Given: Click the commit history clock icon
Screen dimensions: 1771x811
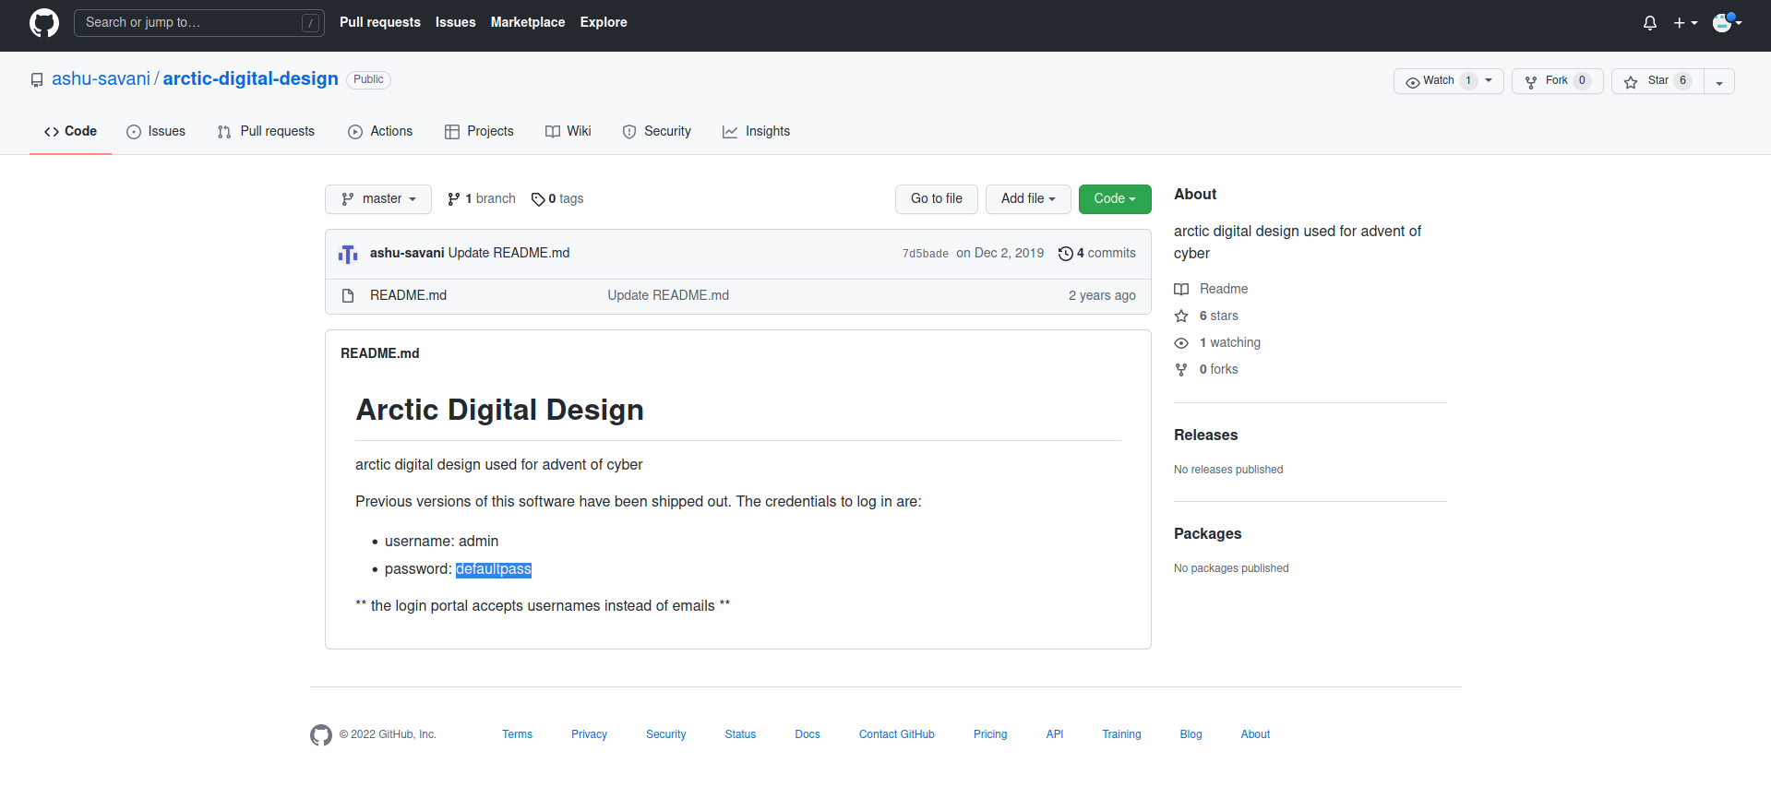Looking at the screenshot, I should (1065, 254).
